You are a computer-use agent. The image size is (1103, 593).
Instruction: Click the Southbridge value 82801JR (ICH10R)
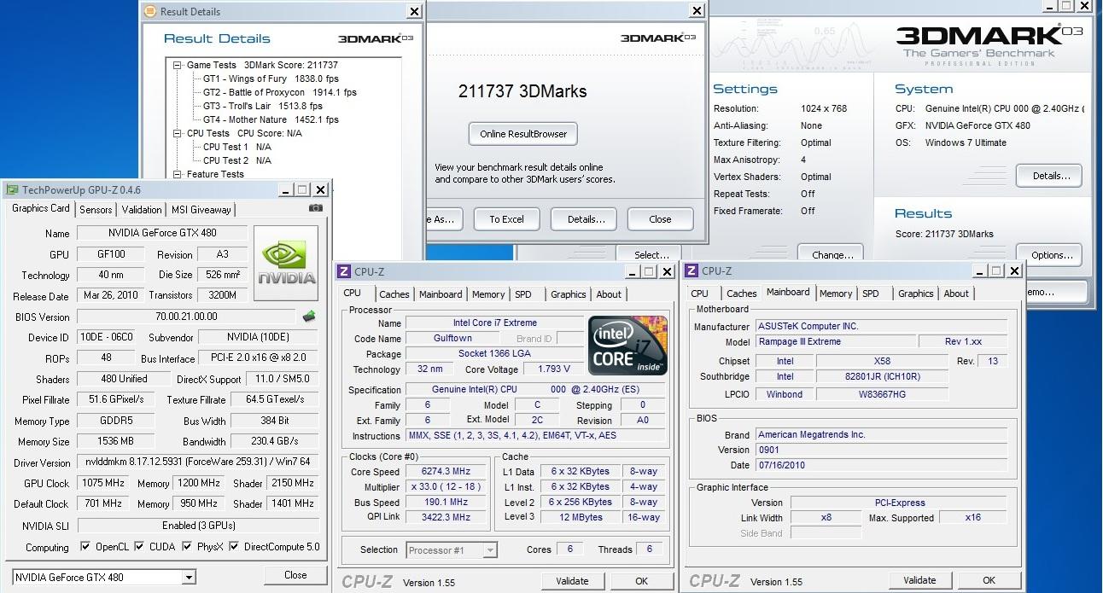click(x=881, y=376)
